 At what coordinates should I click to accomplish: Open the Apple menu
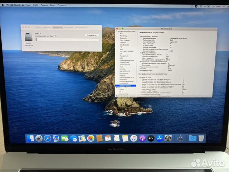3,5
